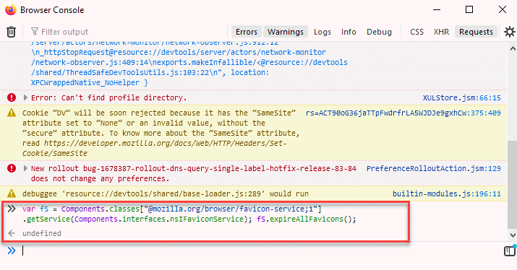Click the filter funnel icon
Image resolution: width=517 pixels, height=270 pixels.
click(x=34, y=32)
